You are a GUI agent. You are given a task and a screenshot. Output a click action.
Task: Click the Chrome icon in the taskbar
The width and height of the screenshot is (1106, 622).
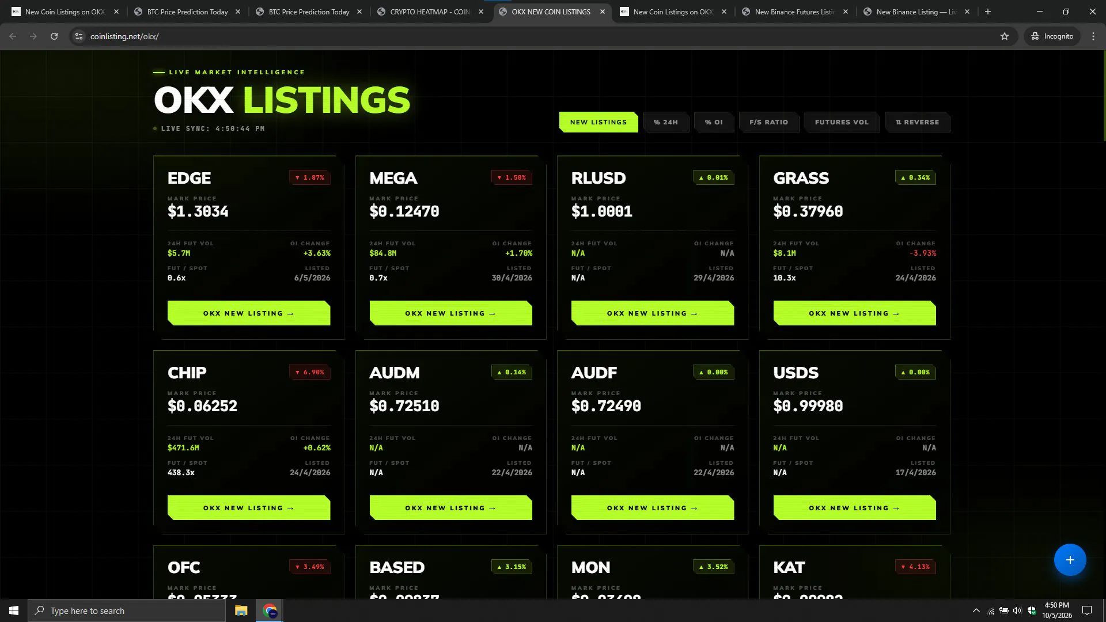(270, 610)
